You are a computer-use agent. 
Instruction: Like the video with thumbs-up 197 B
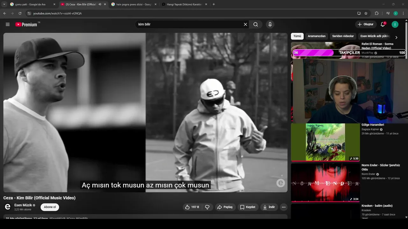coord(192,207)
